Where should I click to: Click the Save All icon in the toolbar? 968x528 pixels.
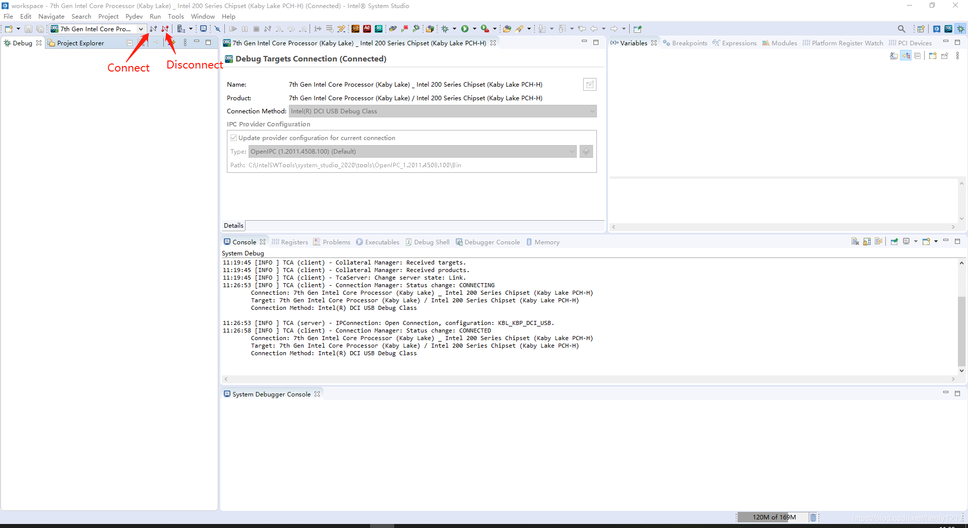click(40, 29)
